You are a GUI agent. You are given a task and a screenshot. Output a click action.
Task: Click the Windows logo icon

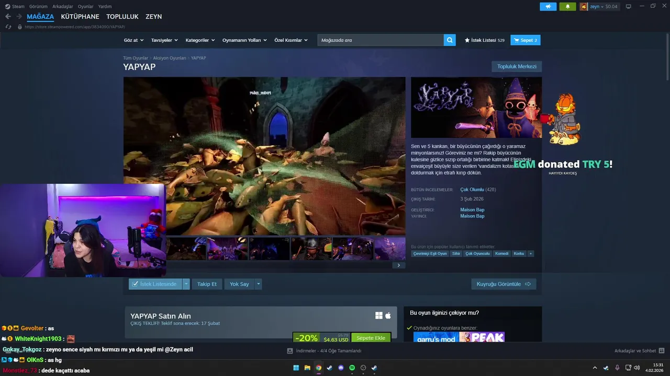tap(379, 315)
